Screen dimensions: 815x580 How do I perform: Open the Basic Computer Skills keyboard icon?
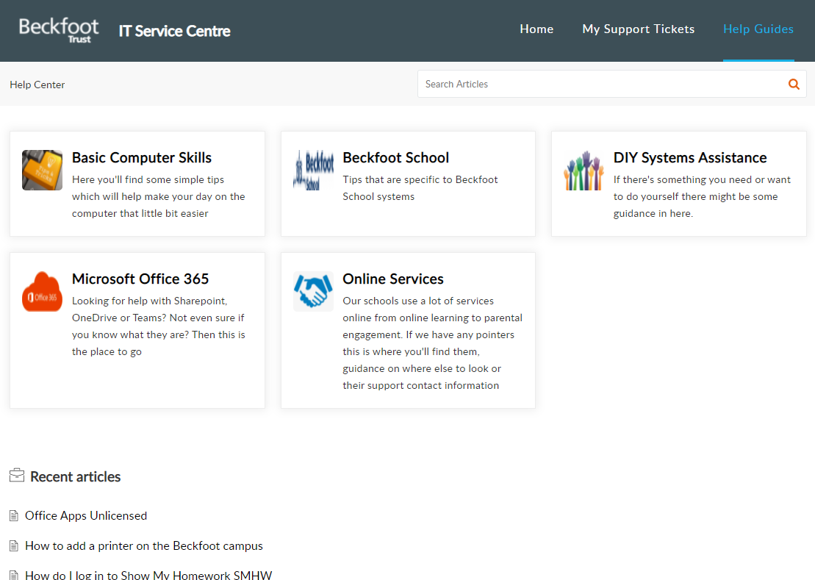[x=42, y=170]
